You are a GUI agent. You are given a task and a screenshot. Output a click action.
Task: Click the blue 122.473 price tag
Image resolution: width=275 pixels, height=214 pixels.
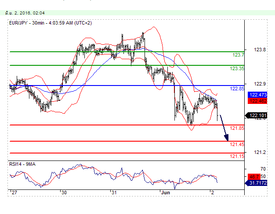(257, 95)
